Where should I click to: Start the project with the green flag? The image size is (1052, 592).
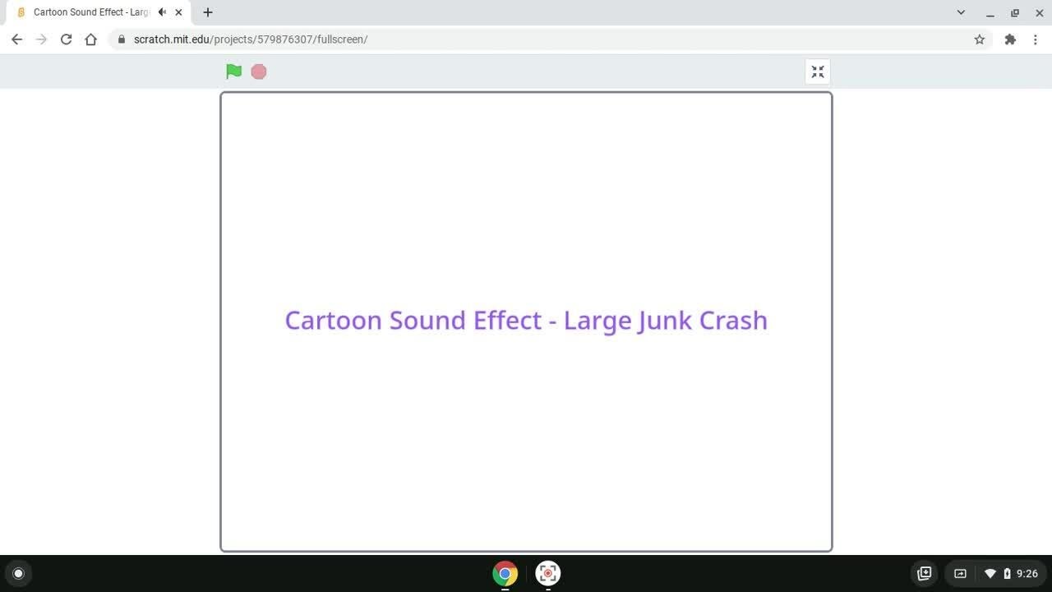(x=234, y=72)
